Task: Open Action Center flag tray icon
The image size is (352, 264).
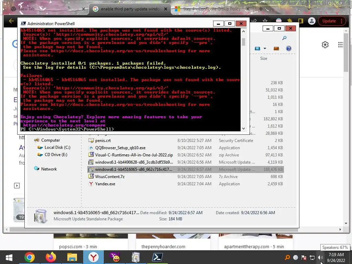Action: click(304, 257)
